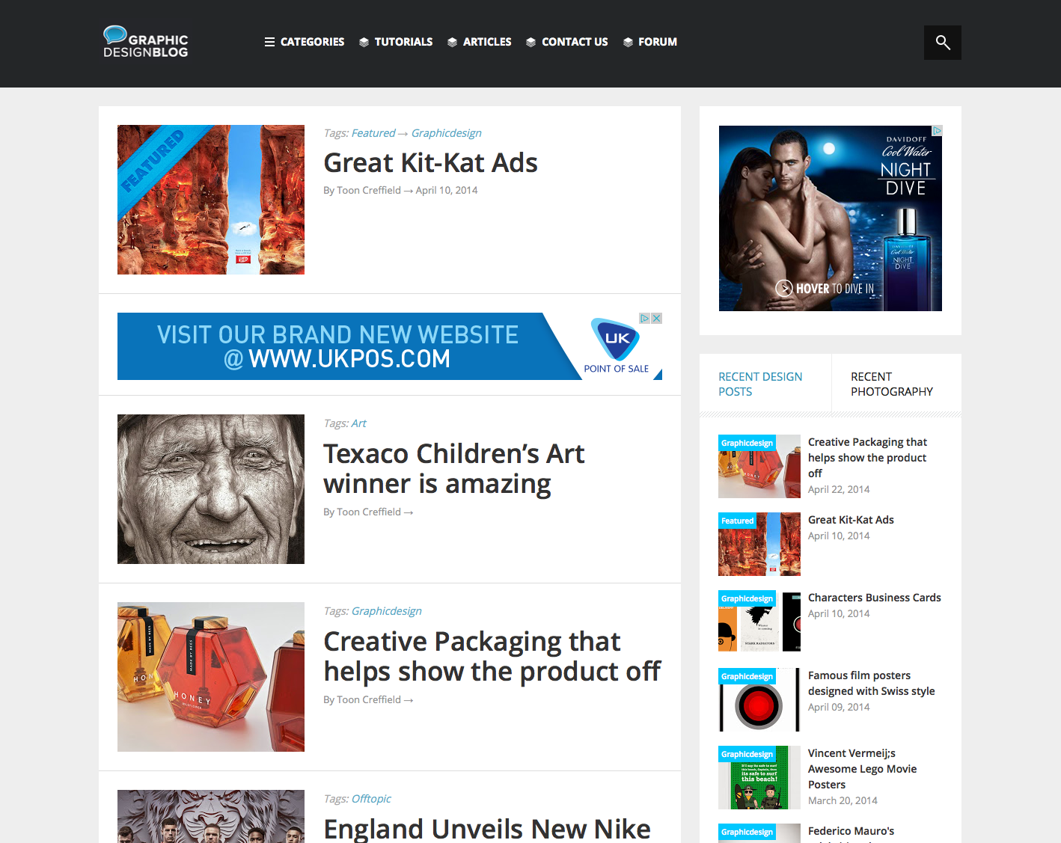1061x843 pixels.
Task: Click sidebar Lego Movie Posters thumbnail
Action: pyautogui.click(x=759, y=778)
